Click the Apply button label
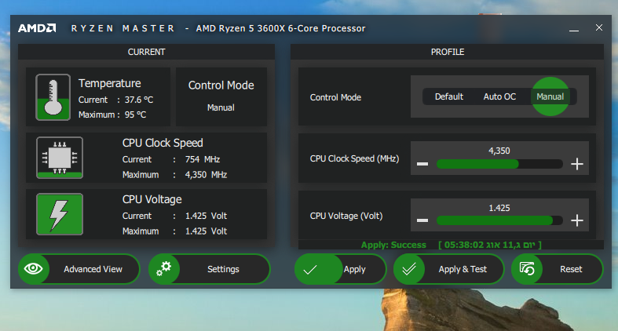 coord(354,269)
